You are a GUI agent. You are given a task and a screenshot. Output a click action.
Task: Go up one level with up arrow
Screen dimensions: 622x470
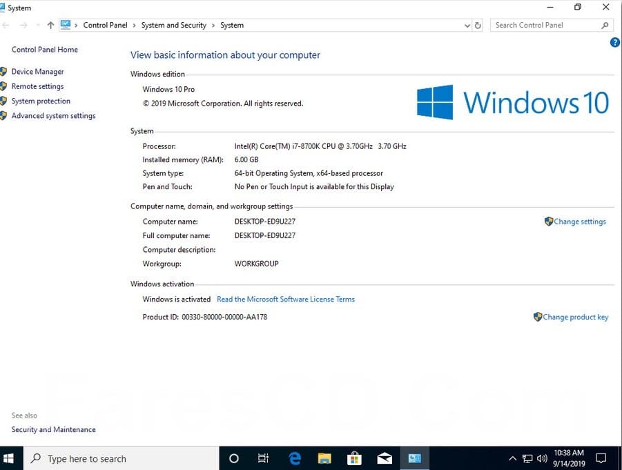pyautogui.click(x=50, y=26)
